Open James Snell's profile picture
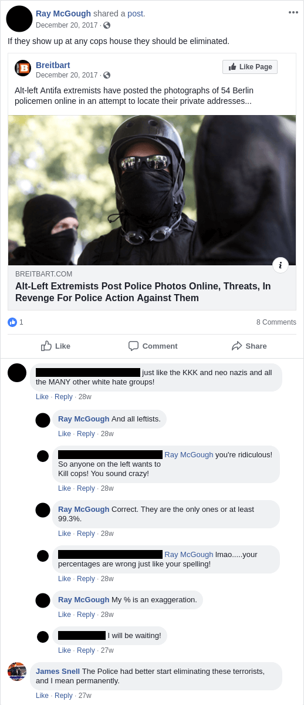304x705 pixels. [17, 672]
